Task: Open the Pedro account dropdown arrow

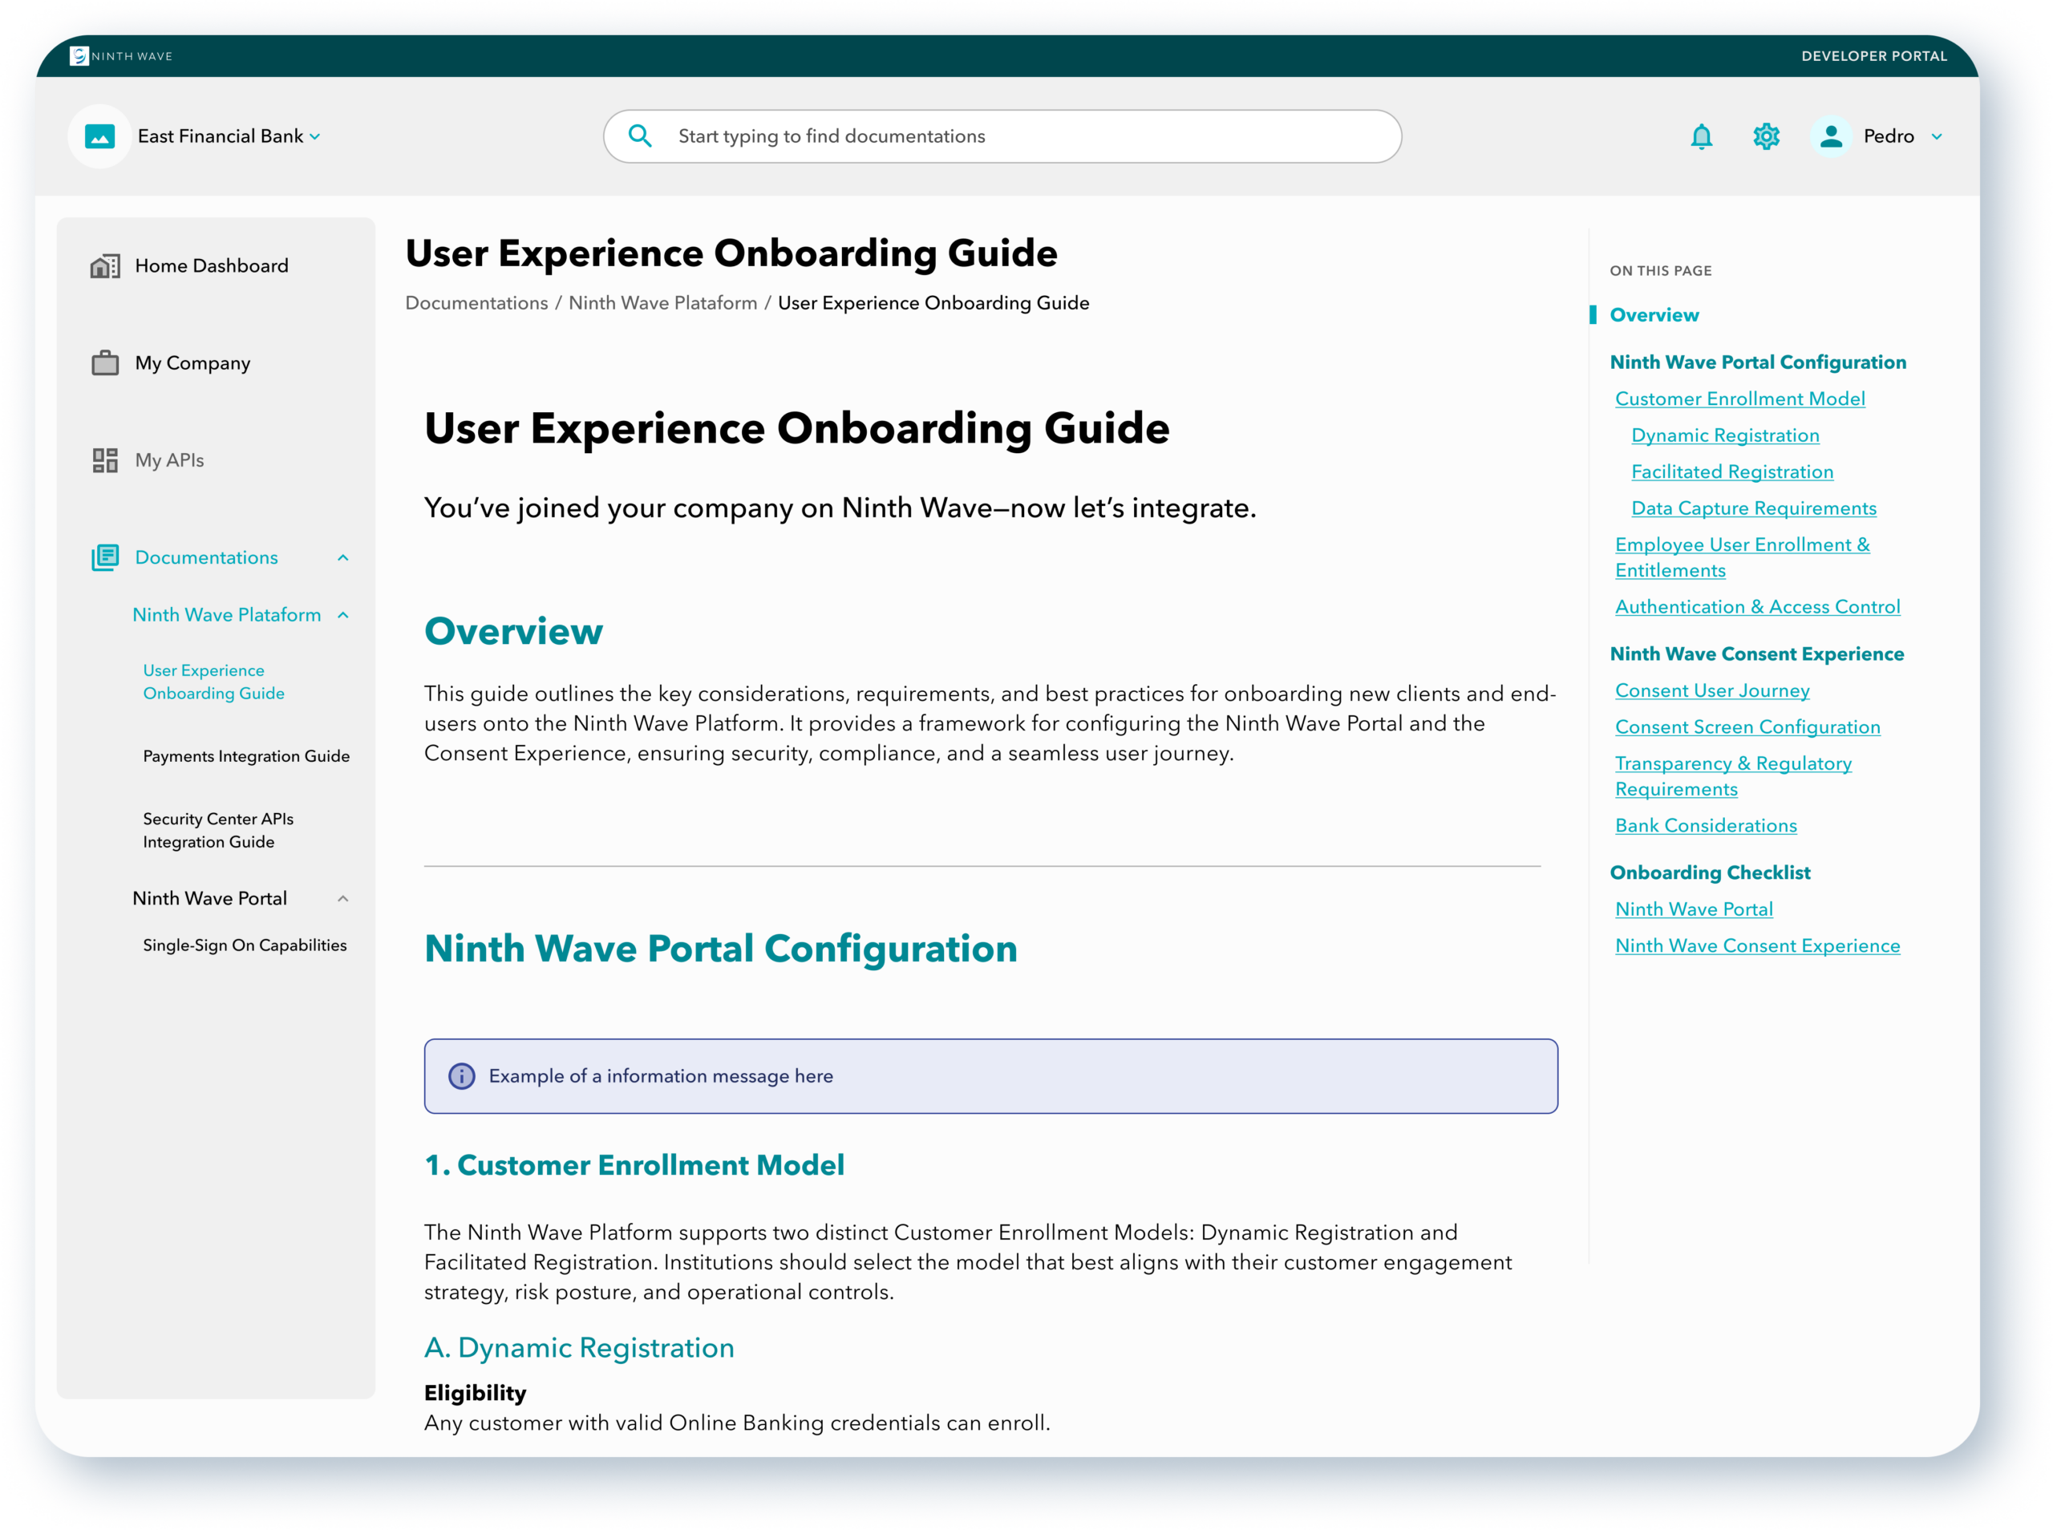Action: (x=1937, y=137)
